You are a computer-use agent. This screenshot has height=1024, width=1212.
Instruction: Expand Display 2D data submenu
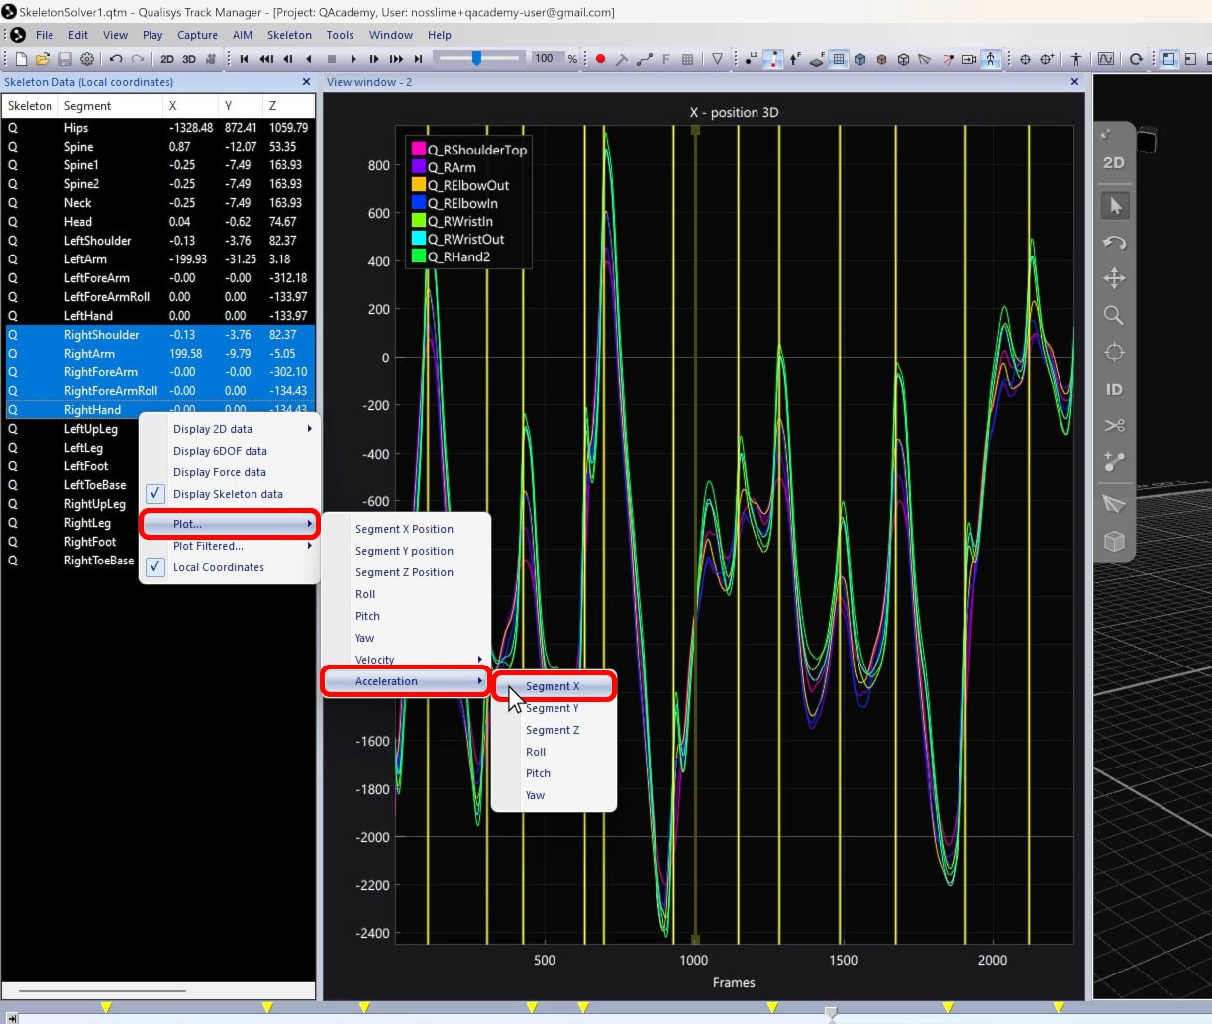[x=230, y=429]
